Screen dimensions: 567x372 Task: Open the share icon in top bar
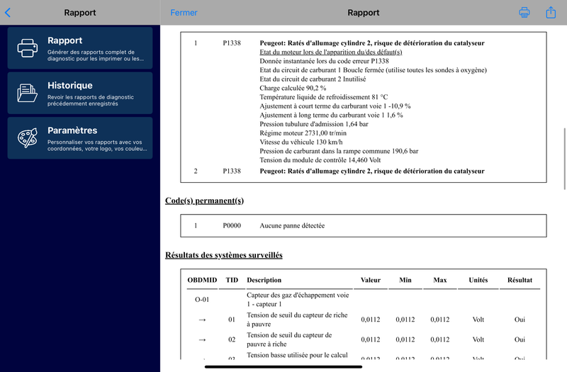[551, 12]
